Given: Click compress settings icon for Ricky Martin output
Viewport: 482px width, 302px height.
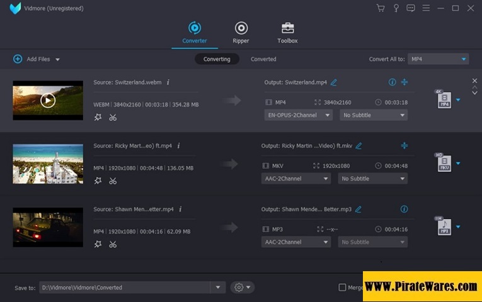Looking at the screenshot, I should 405,145.
